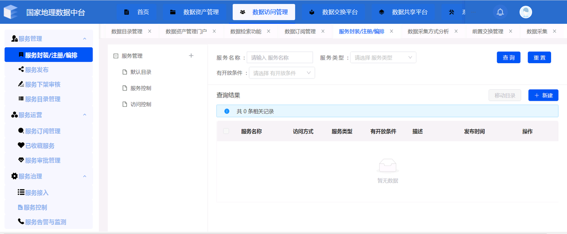Switch to 数据交换平台 top menu
This screenshot has height=234, width=567.
334,12
